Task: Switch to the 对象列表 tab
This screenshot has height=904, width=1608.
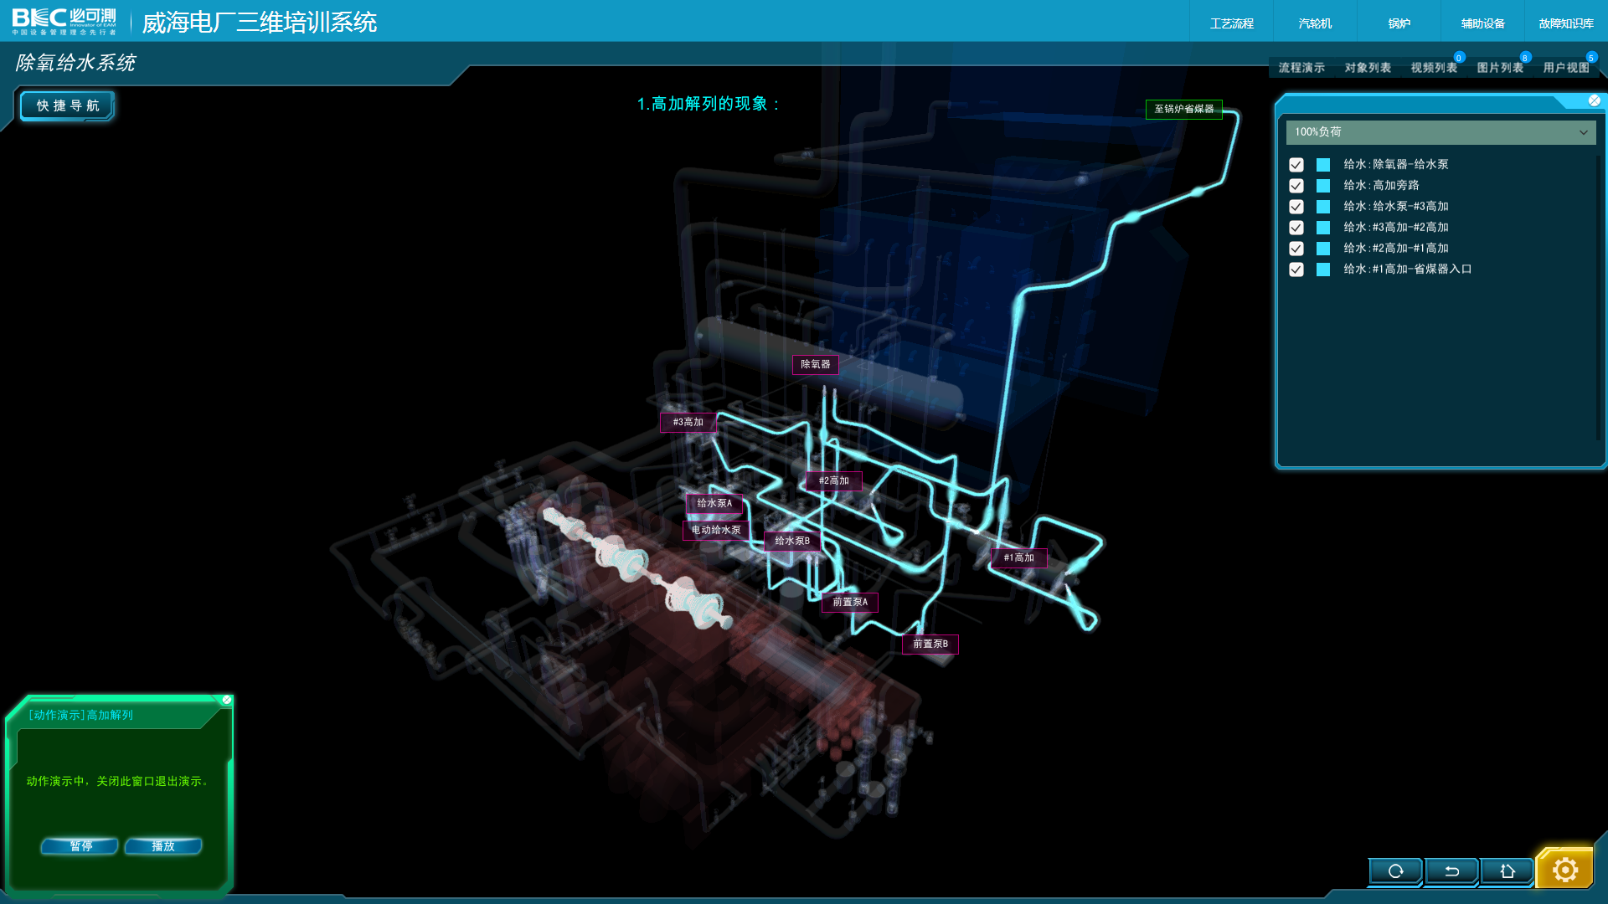Action: click(x=1368, y=68)
